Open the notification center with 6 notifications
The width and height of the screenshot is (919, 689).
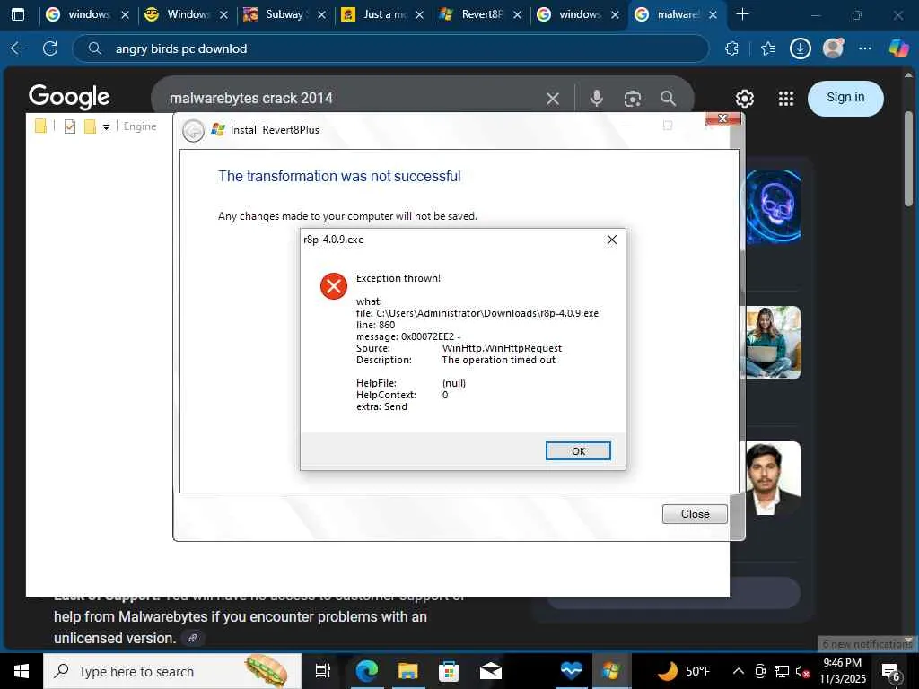click(891, 671)
